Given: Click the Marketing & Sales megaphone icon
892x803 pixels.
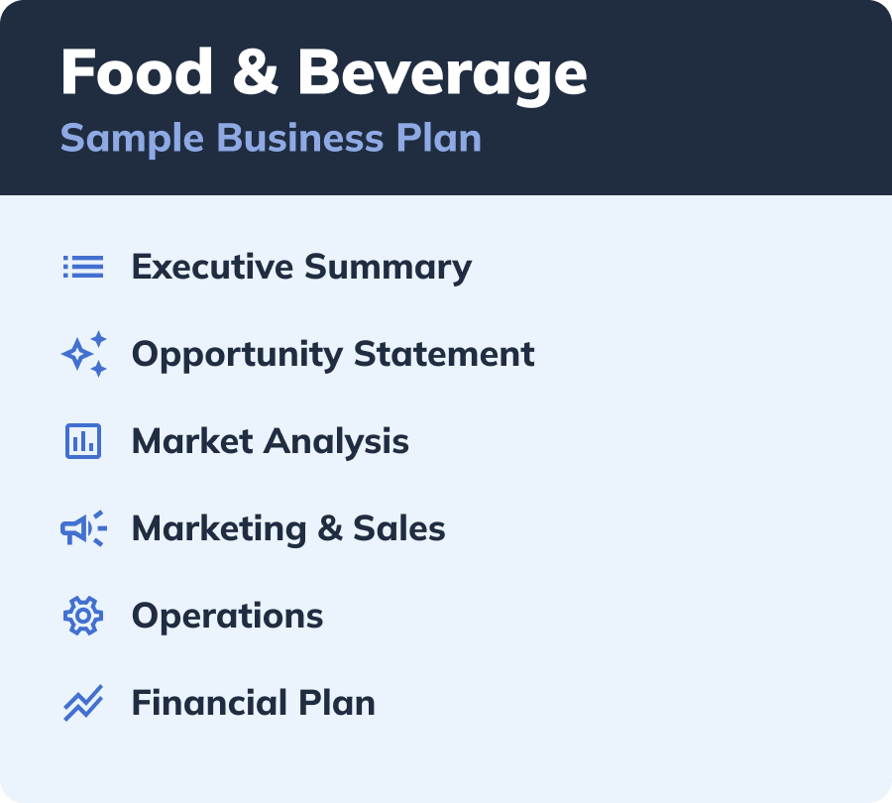Looking at the screenshot, I should [83, 528].
